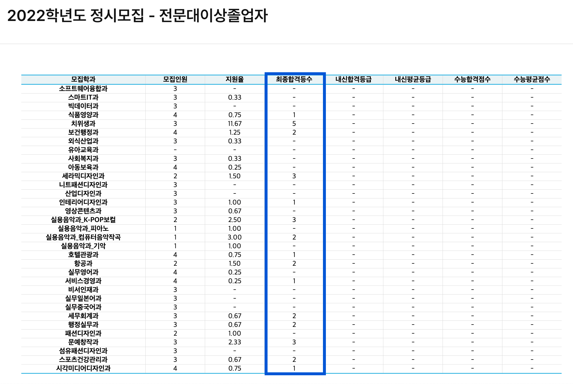Screen dimensions: 573x384
Task: Select the 서비스경영과 department cell
Action: point(83,281)
